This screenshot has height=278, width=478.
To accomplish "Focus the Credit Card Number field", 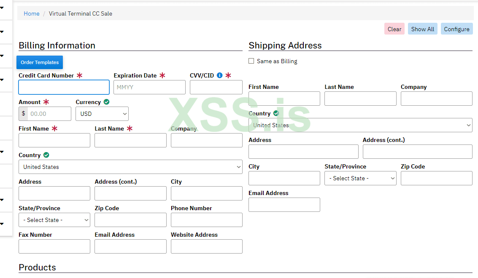I will 64,87.
